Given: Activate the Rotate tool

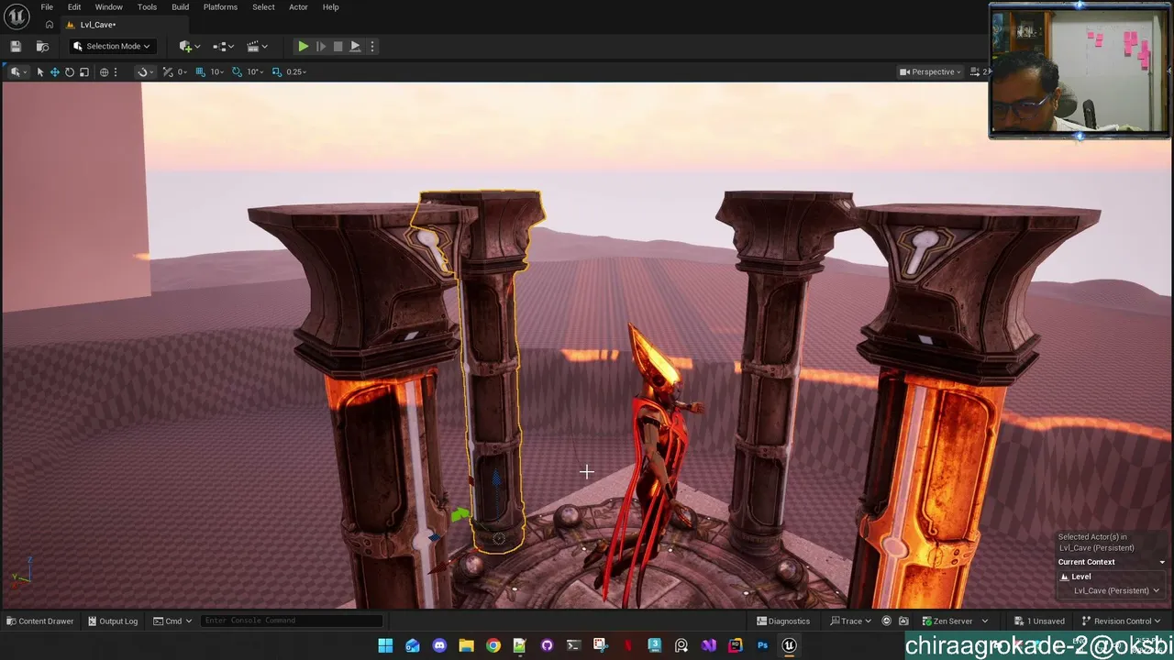Looking at the screenshot, I should [x=70, y=71].
